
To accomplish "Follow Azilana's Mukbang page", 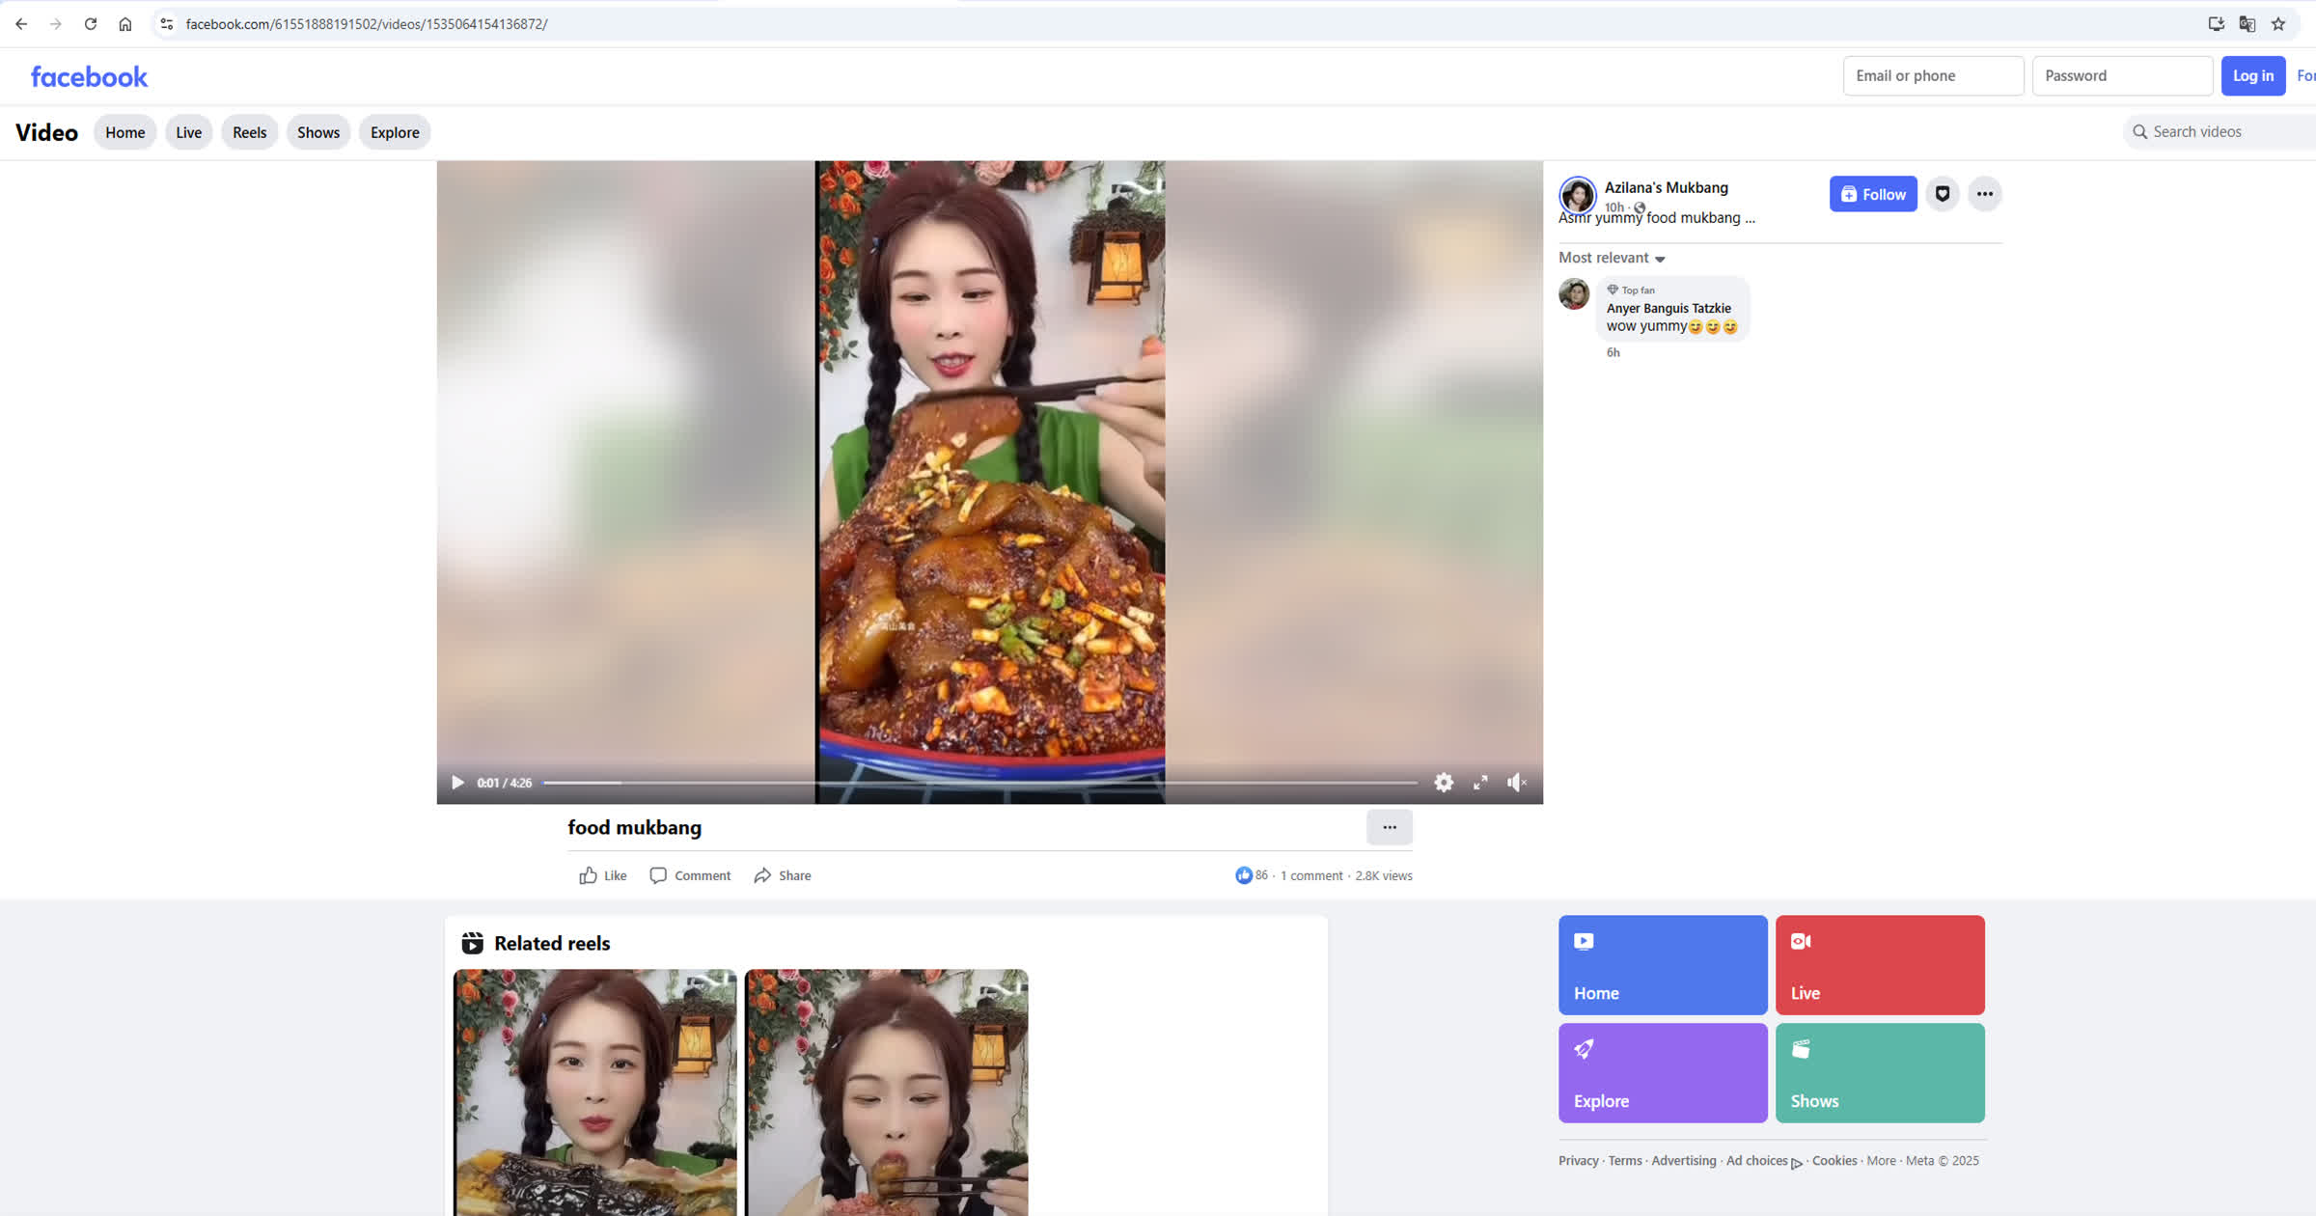I will pyautogui.click(x=1872, y=193).
